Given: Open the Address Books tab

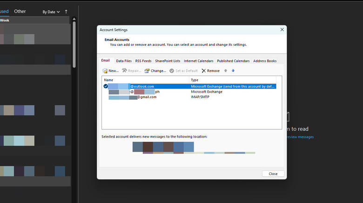Looking at the screenshot, I should click(x=265, y=61).
